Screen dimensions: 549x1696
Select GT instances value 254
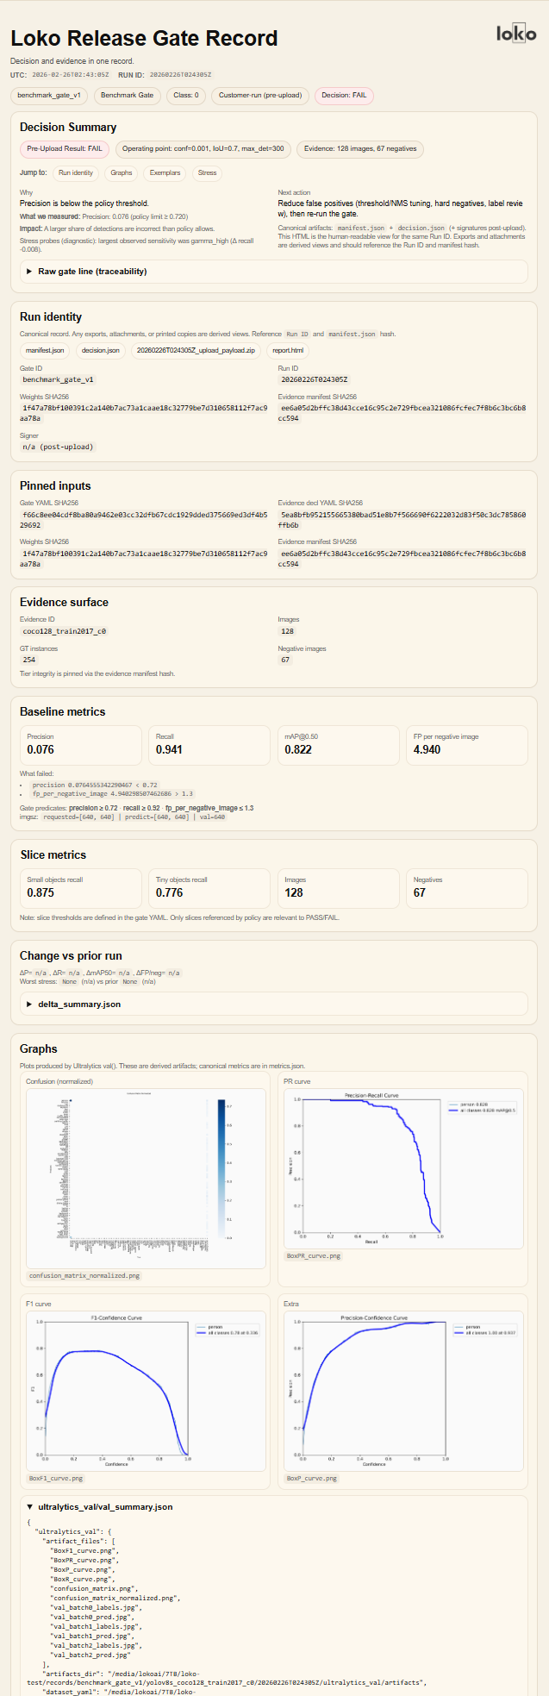pyautogui.click(x=29, y=659)
